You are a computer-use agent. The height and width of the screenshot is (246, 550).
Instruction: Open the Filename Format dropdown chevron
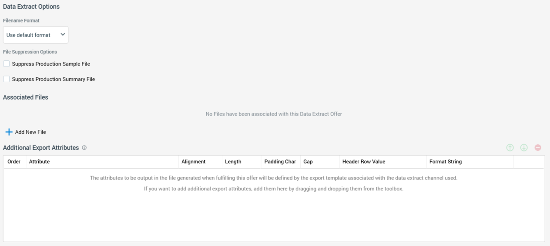pyautogui.click(x=63, y=34)
